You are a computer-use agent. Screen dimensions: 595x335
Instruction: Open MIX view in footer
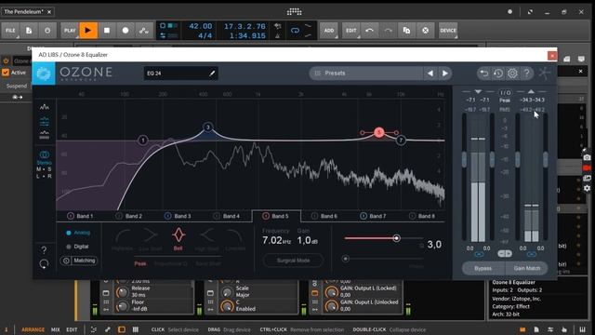pos(56,329)
